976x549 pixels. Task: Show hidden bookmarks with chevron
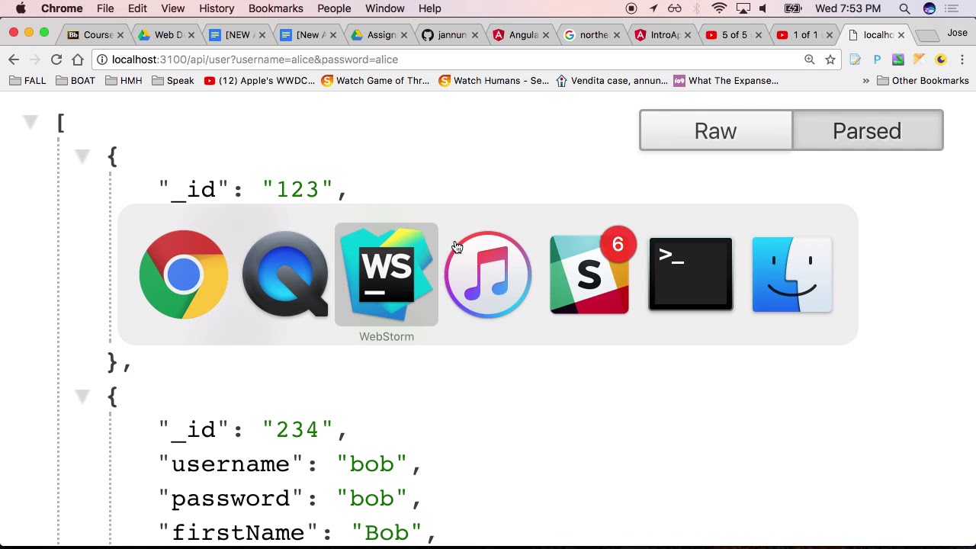click(x=865, y=81)
